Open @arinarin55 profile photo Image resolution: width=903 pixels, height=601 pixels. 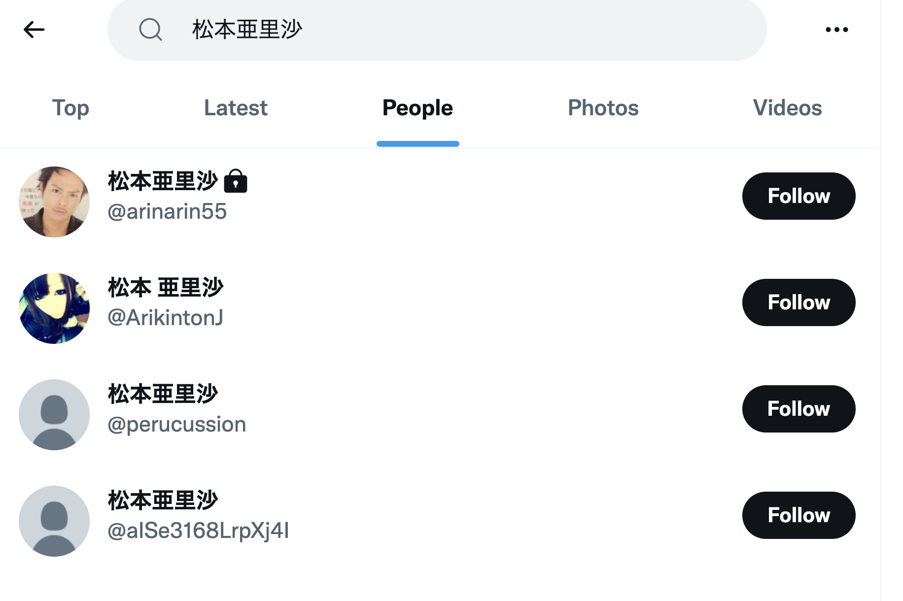tap(54, 202)
